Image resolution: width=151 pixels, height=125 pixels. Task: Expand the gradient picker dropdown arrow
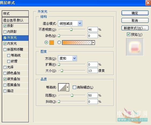pos(93,42)
